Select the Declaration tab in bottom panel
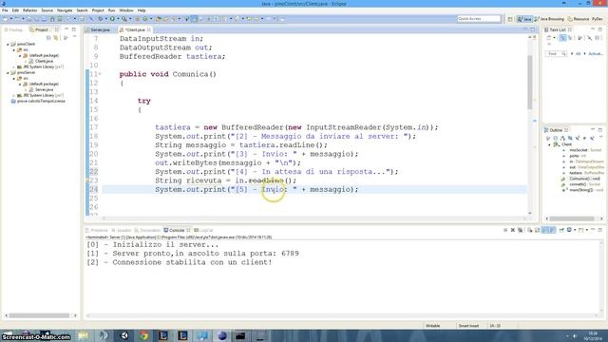The image size is (608, 342). (x=148, y=230)
